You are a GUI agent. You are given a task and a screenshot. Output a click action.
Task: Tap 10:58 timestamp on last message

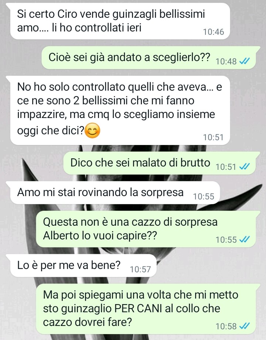pyautogui.click(x=226, y=326)
